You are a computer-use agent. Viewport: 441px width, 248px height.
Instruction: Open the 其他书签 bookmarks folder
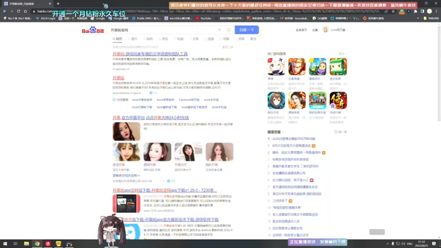[x=431, y=18]
